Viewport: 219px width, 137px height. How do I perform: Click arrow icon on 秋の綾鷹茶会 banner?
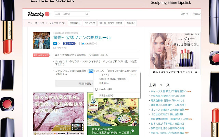pyautogui.click(x=133, y=131)
